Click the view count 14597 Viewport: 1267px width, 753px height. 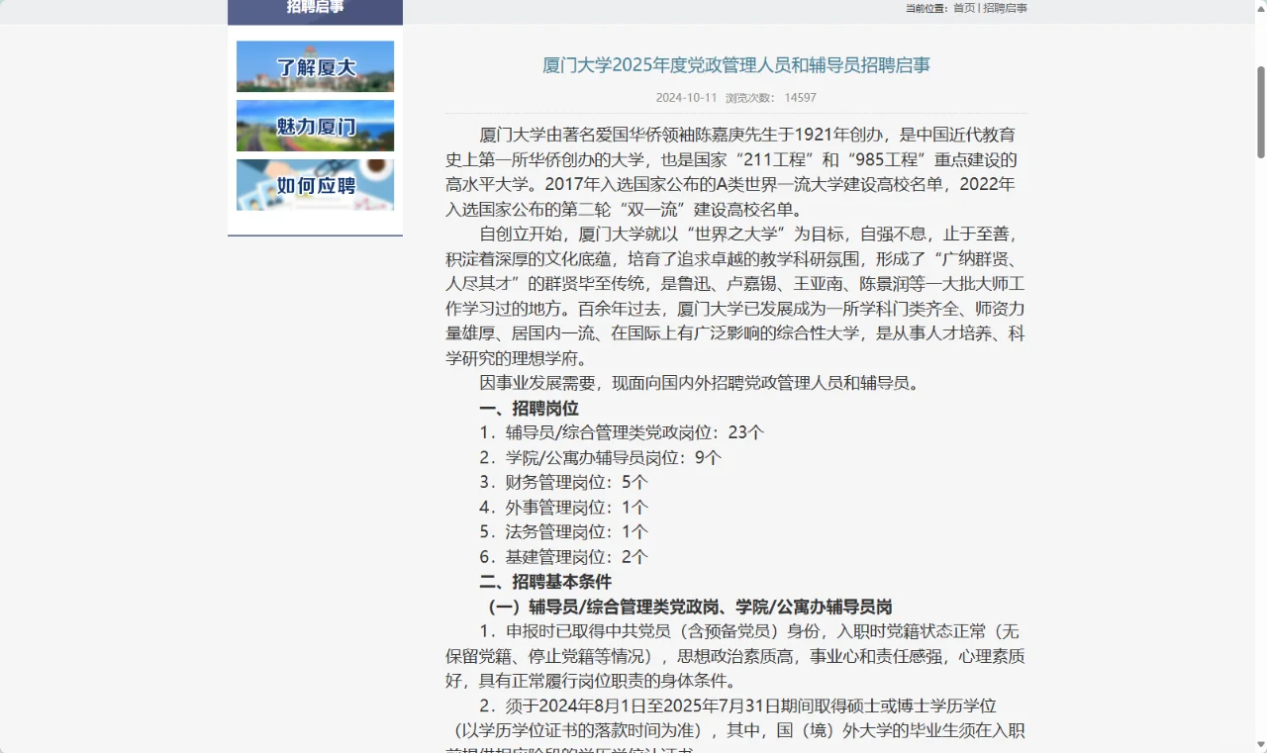click(801, 98)
